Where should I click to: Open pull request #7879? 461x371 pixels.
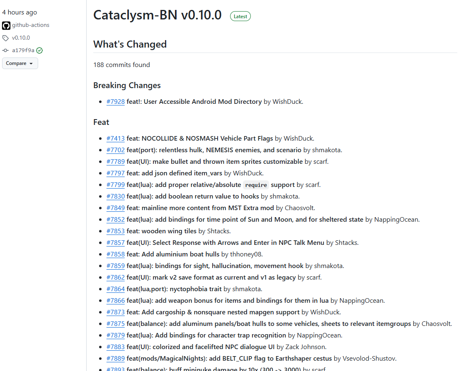[116, 335]
